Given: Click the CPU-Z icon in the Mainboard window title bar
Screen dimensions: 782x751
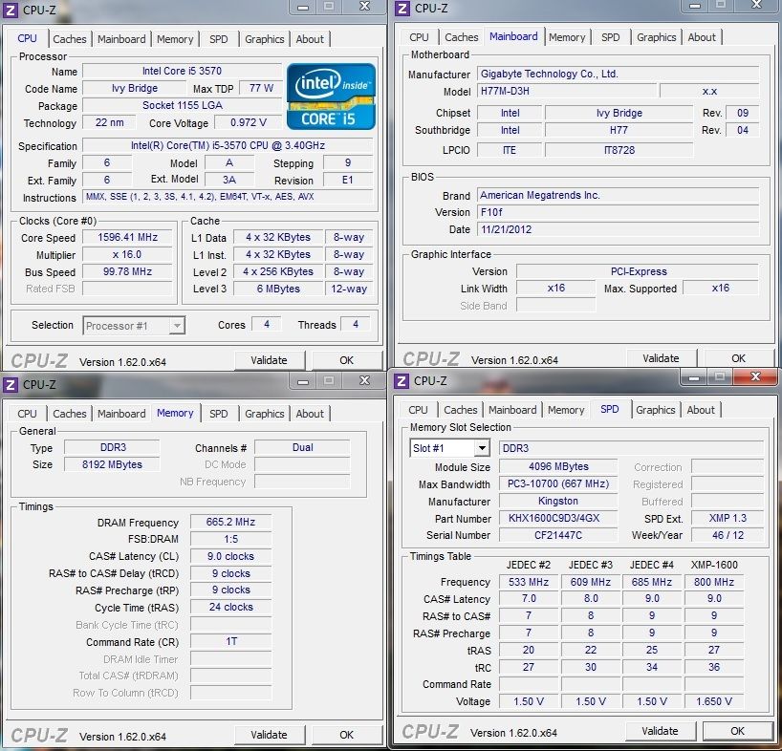Looking at the screenshot, I should pyautogui.click(x=402, y=9).
